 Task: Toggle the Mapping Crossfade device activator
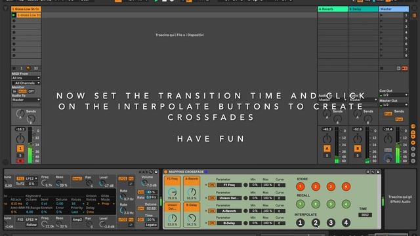coord(166,172)
